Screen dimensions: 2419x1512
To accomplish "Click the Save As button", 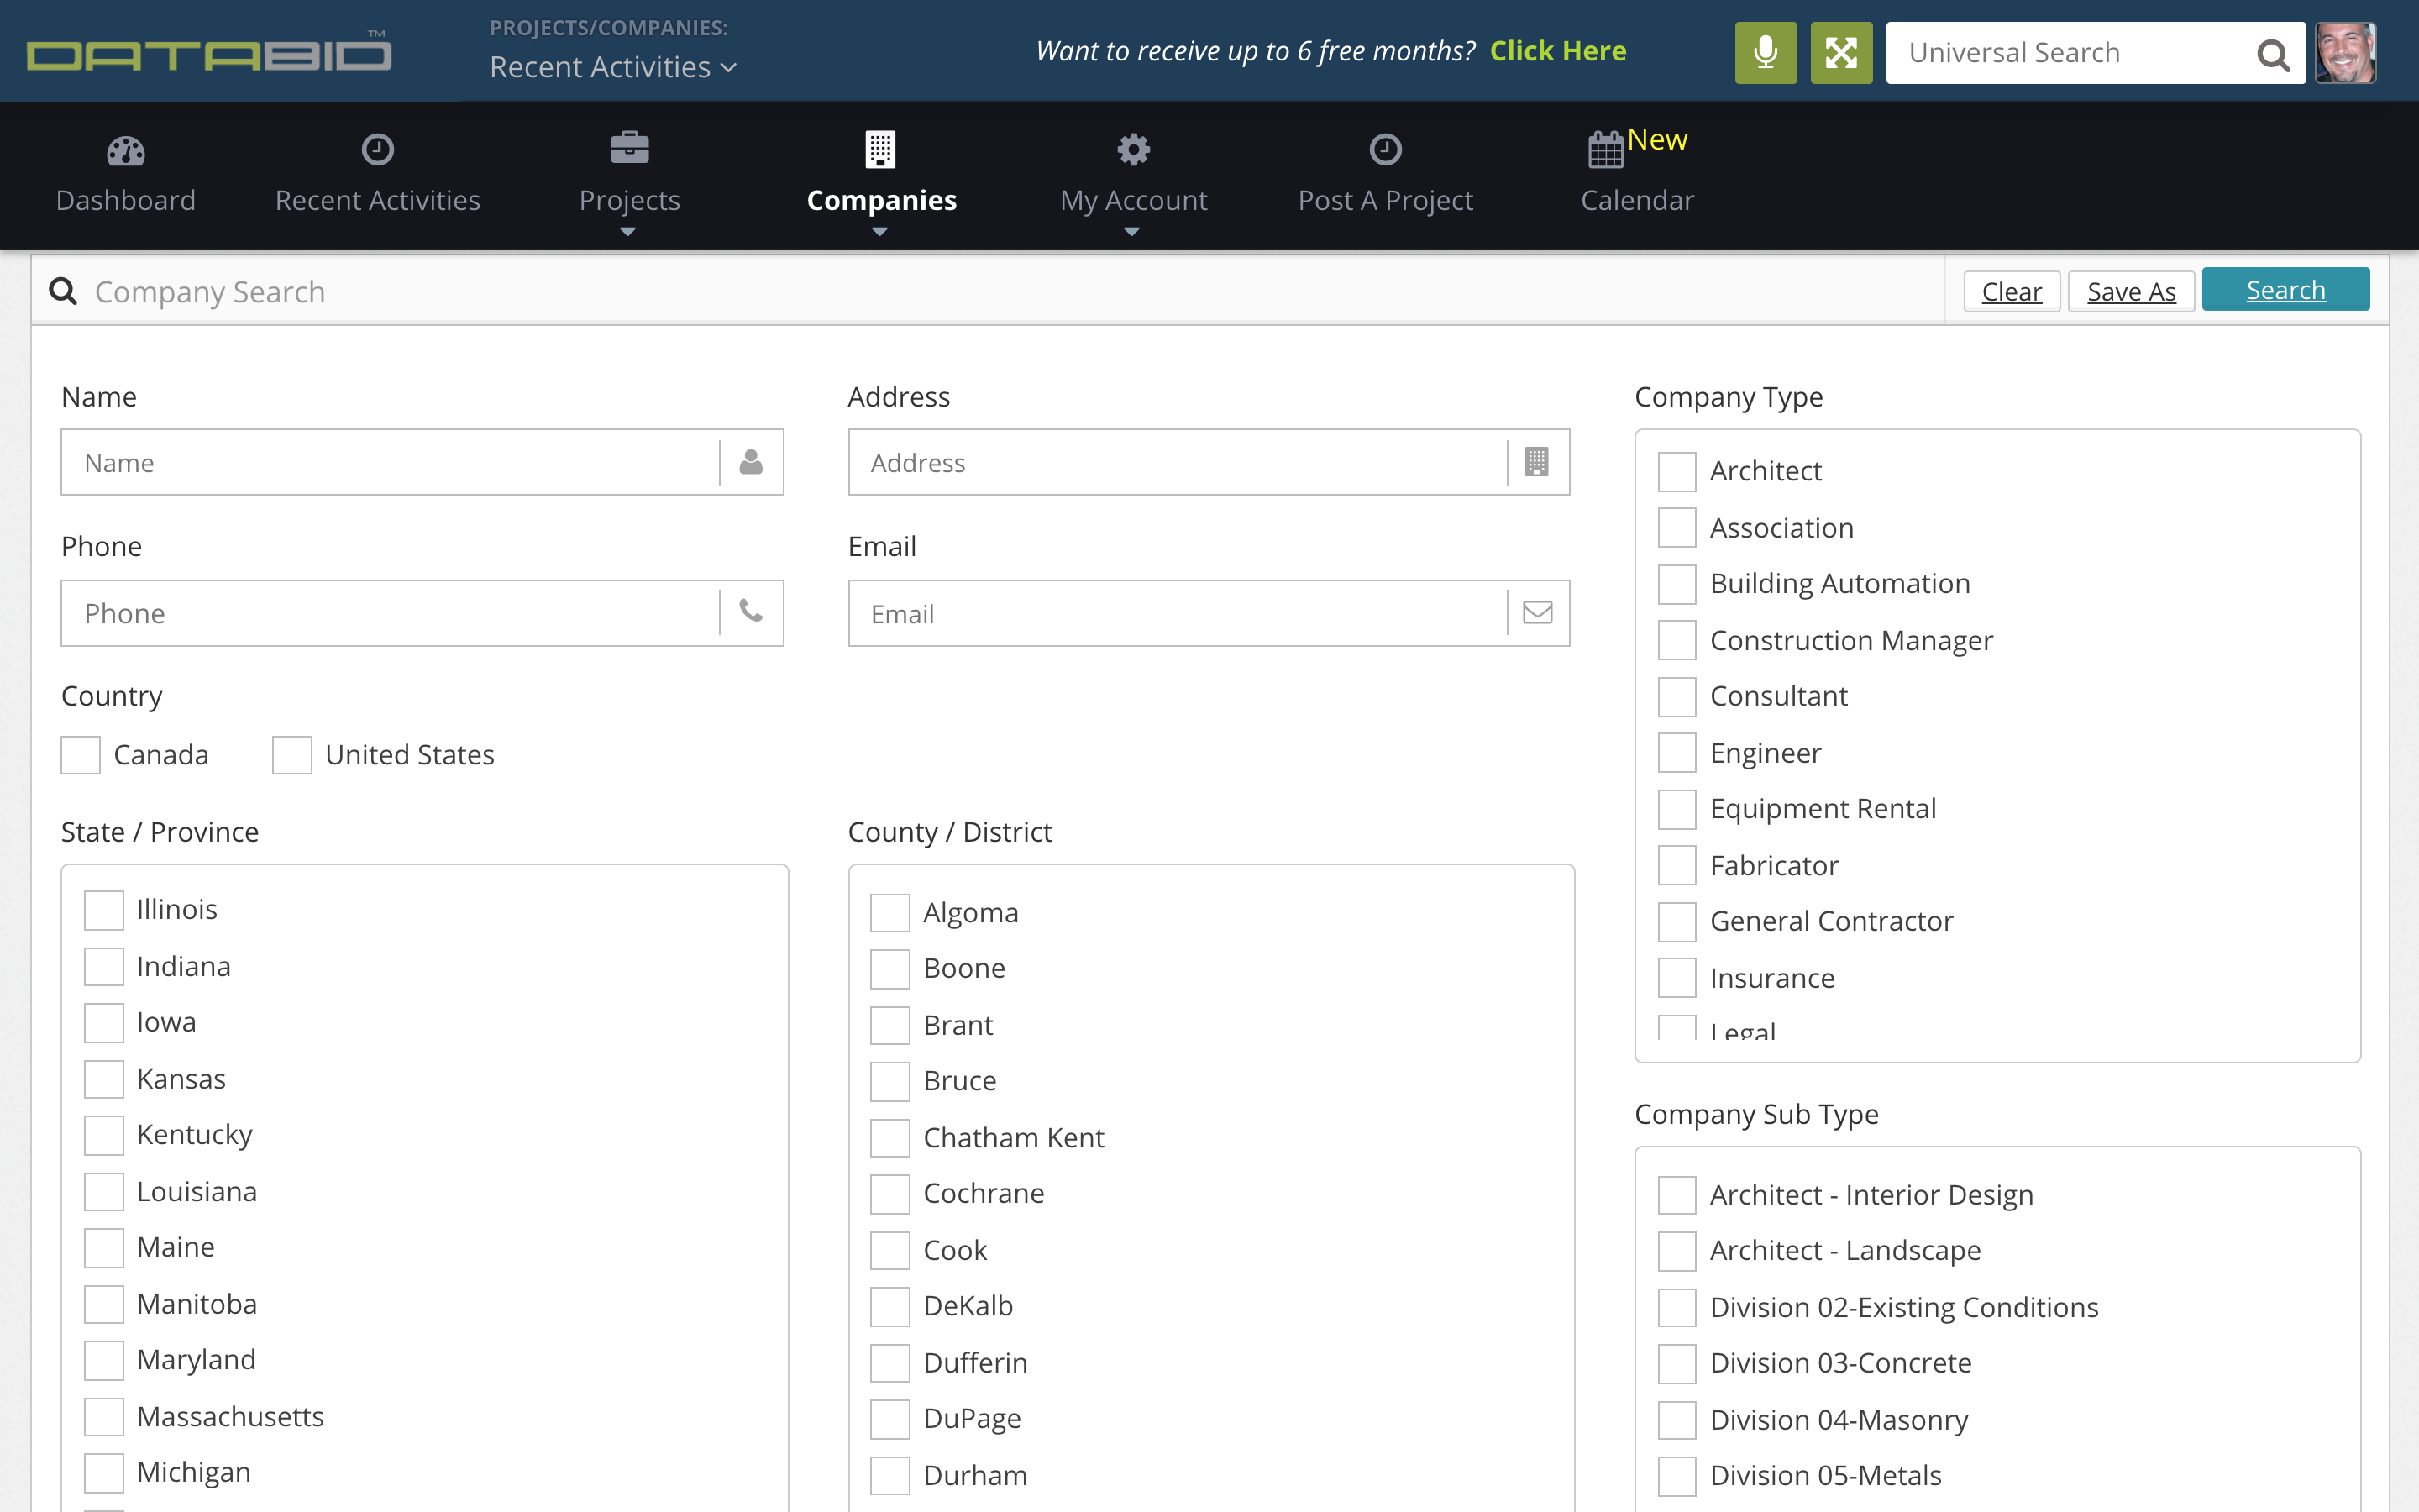I will (2131, 291).
